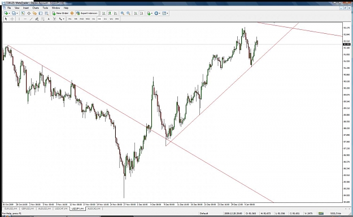Toggle the Chart Shift icon

(x=142, y=14)
